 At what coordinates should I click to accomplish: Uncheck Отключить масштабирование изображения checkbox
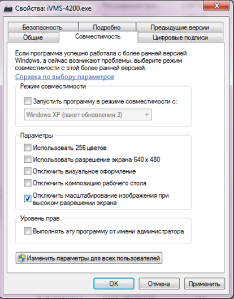coord(28,198)
